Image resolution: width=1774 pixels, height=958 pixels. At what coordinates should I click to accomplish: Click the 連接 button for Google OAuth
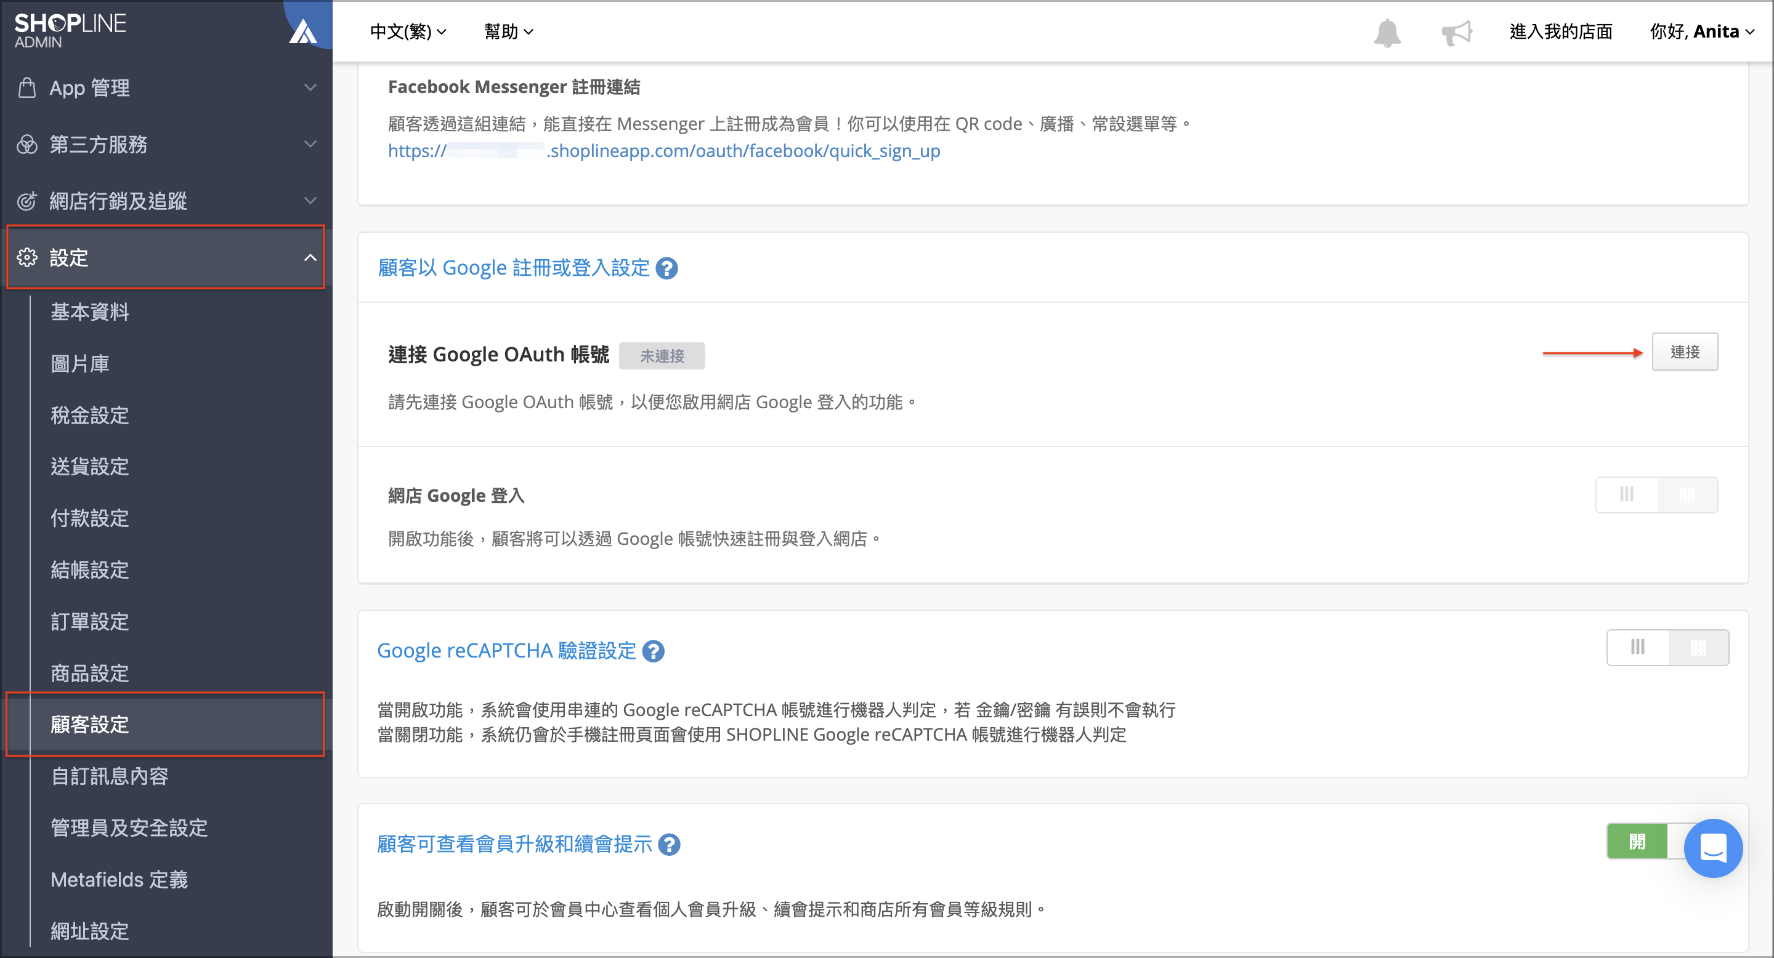click(x=1685, y=352)
